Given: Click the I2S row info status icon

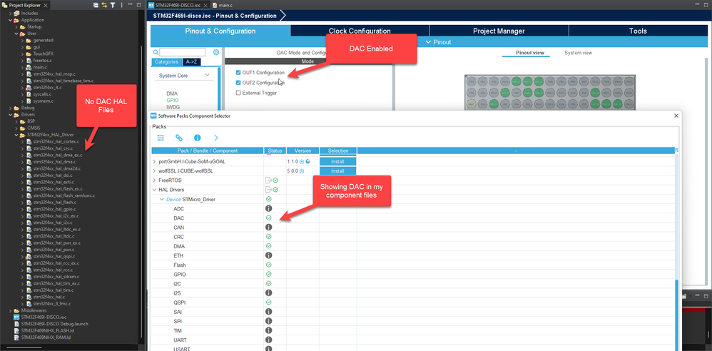Looking at the screenshot, I should click(x=268, y=293).
